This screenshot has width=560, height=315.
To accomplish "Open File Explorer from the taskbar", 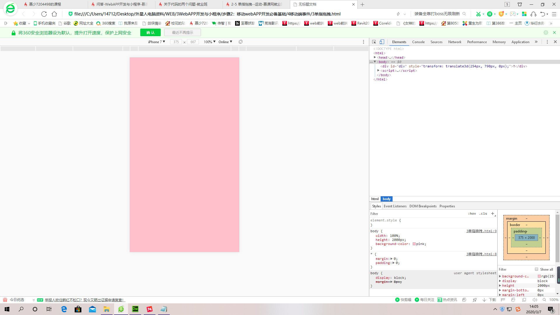I will [x=106, y=309].
